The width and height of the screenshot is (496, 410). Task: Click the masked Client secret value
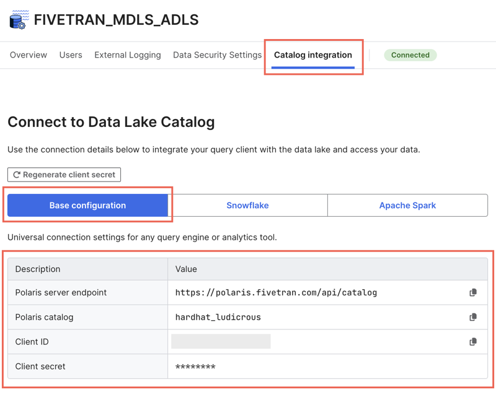(x=195, y=367)
